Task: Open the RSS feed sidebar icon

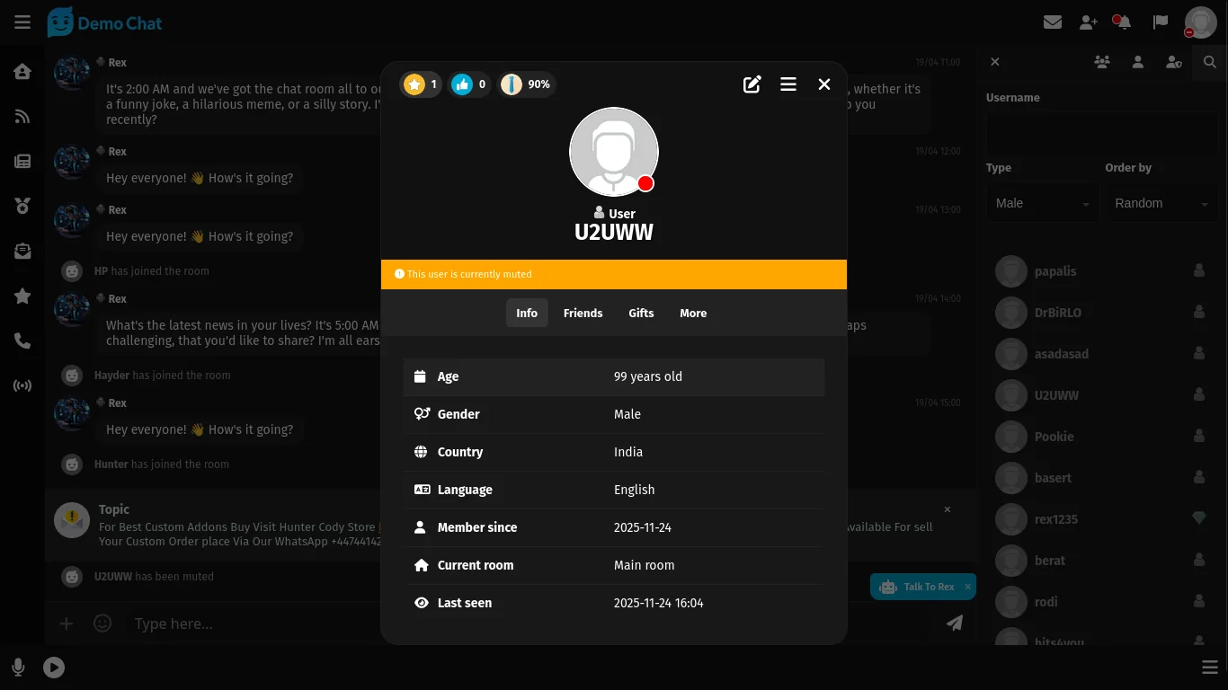Action: [x=22, y=117]
